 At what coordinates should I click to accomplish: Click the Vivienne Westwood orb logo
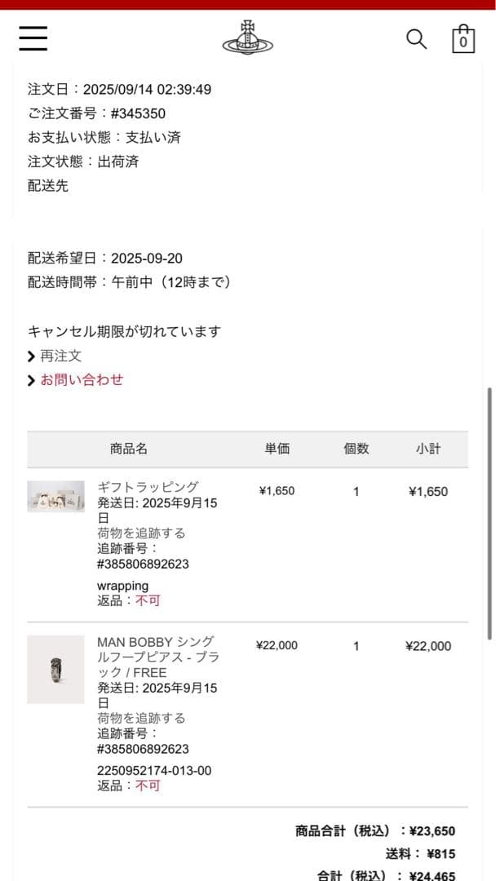pyautogui.click(x=247, y=37)
